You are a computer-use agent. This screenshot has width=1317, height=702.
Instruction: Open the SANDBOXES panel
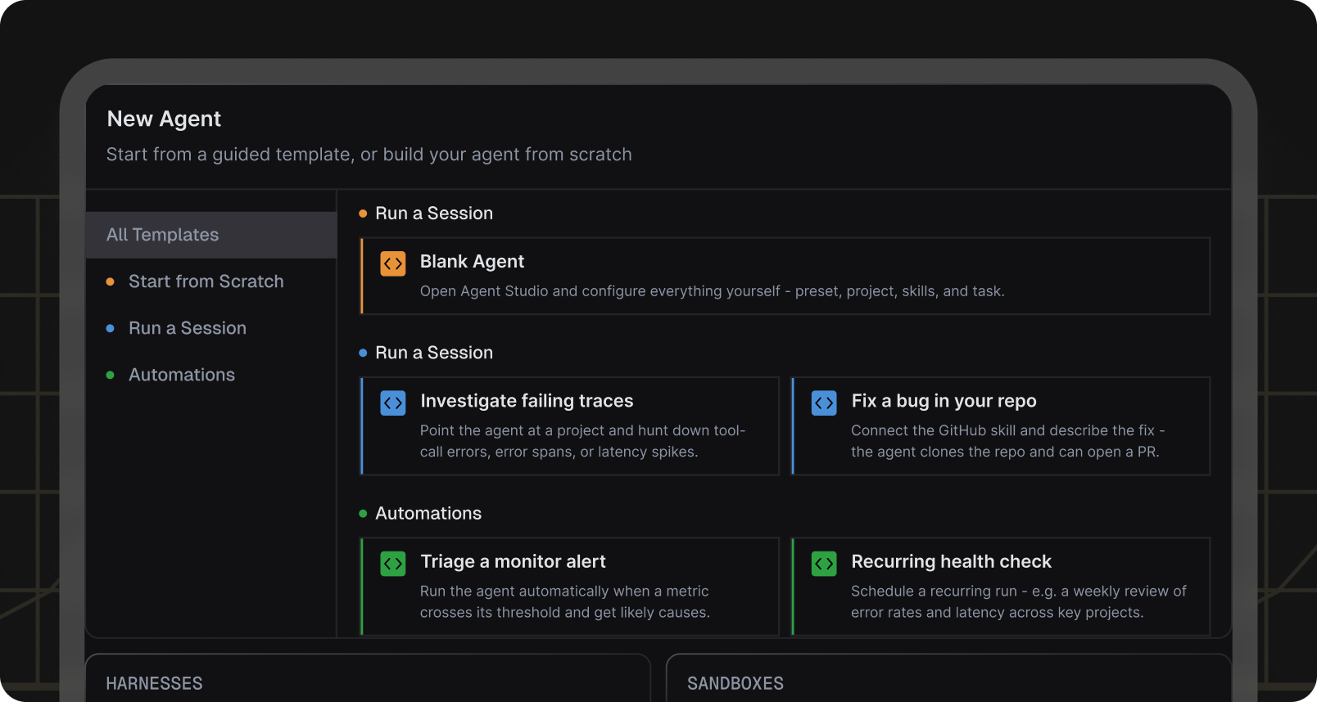pos(949,677)
